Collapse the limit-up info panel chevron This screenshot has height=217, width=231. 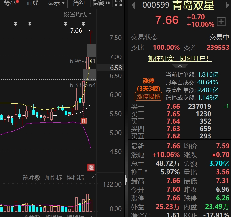click(x=180, y=66)
